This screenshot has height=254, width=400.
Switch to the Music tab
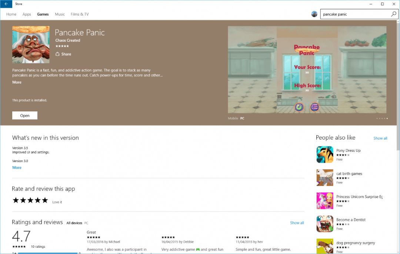[x=60, y=14]
